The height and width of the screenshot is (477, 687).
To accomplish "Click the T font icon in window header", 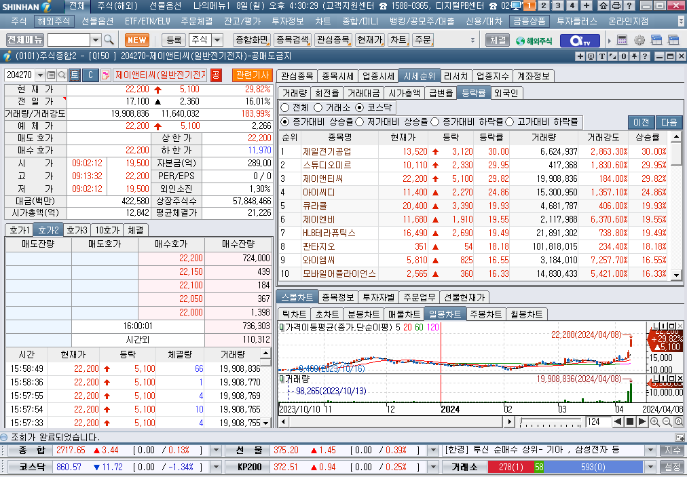I will click(602, 56).
